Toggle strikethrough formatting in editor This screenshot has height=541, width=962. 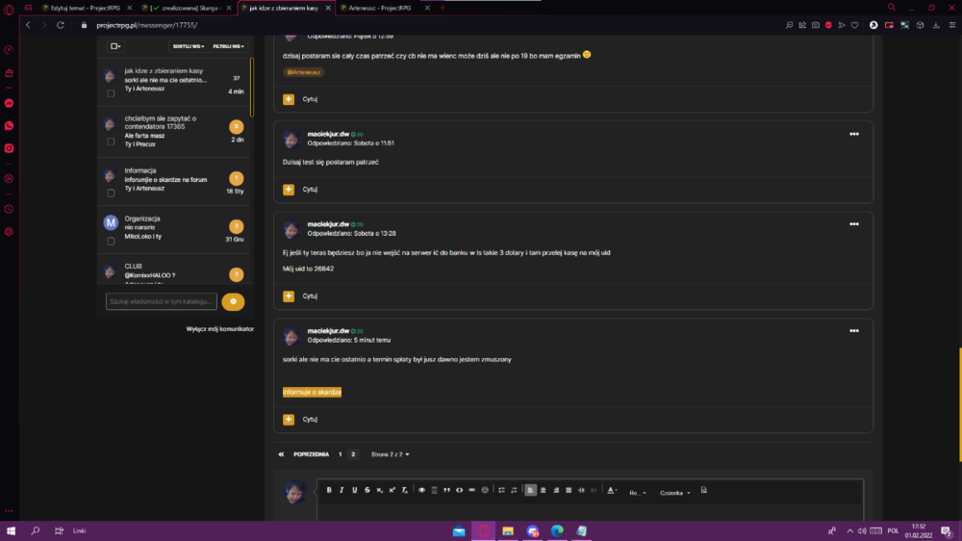[367, 490]
